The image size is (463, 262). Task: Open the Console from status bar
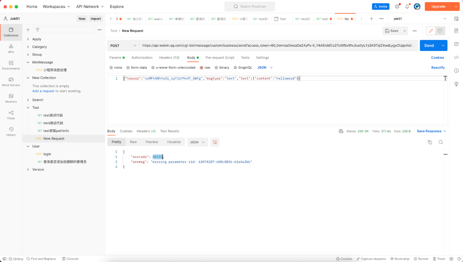tap(70, 259)
